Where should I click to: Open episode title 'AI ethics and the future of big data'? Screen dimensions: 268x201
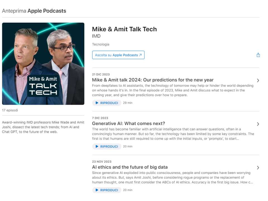click(130, 167)
